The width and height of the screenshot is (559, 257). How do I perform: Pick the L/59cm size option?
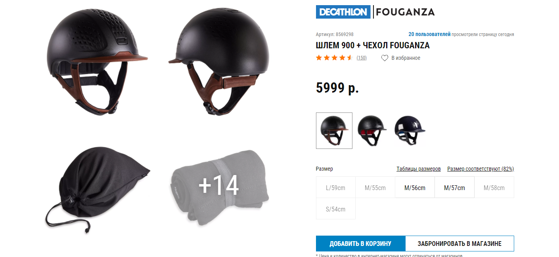pos(336,187)
